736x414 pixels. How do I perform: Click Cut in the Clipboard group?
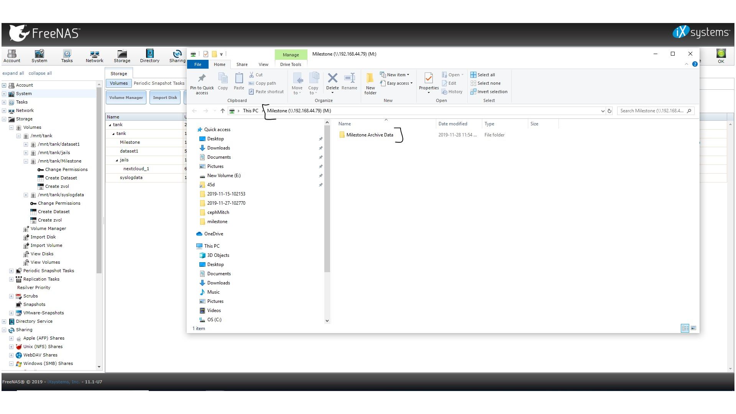tap(256, 75)
